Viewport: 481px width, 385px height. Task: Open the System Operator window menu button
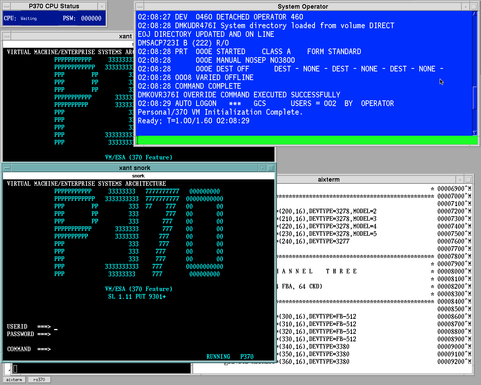pos(139,6)
